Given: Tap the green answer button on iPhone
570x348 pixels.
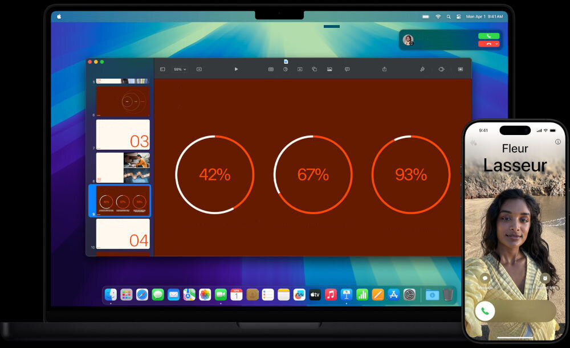Looking at the screenshot, I should pos(485,311).
